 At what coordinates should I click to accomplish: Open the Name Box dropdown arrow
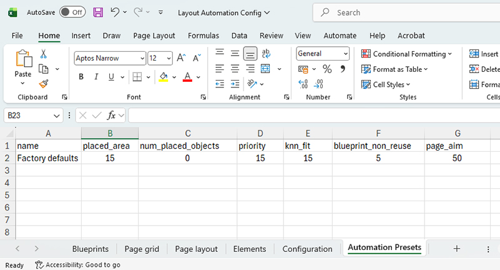click(x=56, y=116)
